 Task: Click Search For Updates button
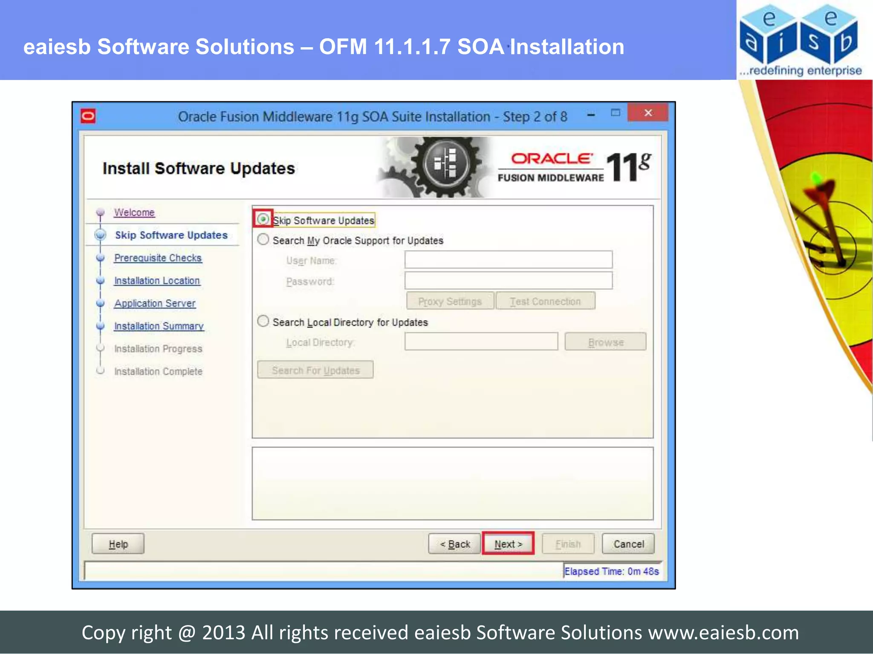point(315,370)
